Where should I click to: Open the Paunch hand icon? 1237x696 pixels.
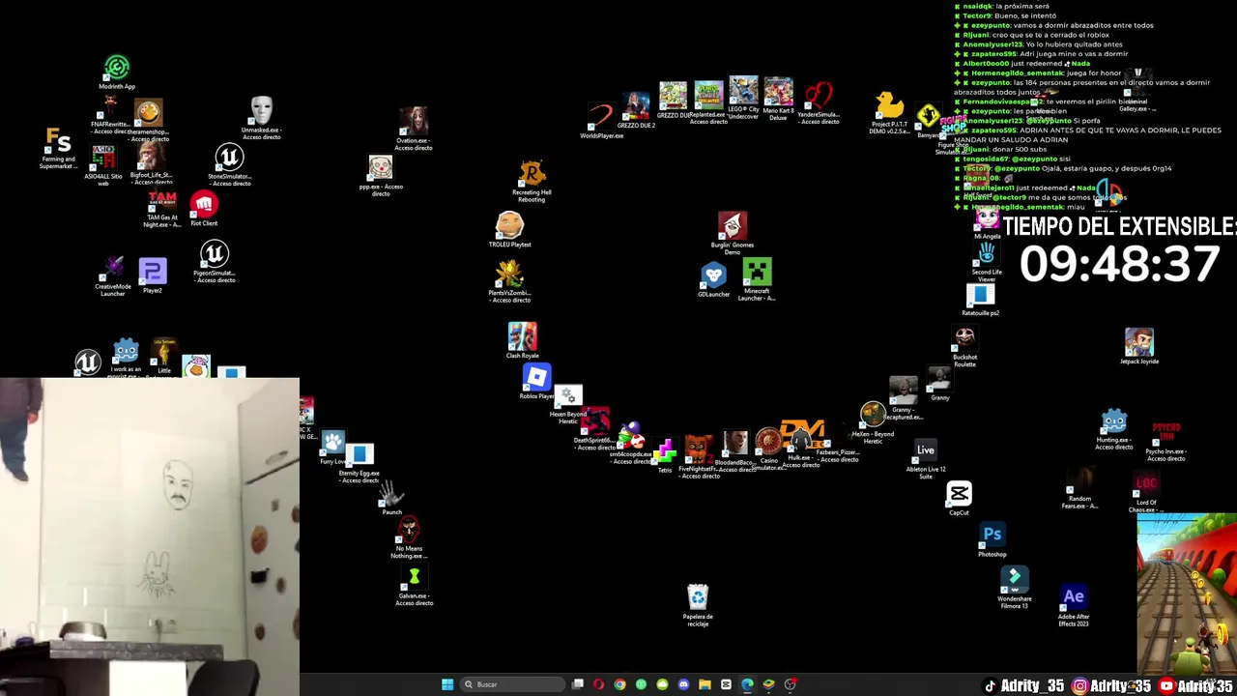coord(391,498)
